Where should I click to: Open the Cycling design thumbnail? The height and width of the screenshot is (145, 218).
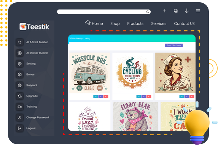pos(132,73)
